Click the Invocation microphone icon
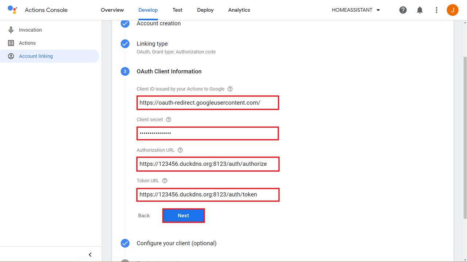 [11, 30]
